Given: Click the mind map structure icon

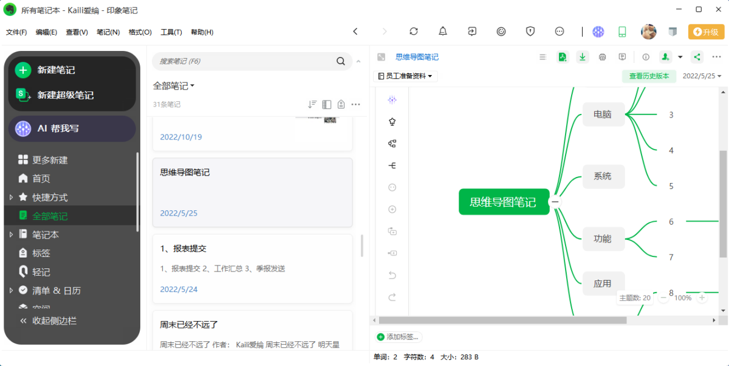Looking at the screenshot, I should [392, 144].
